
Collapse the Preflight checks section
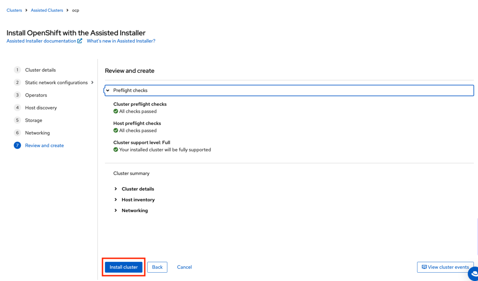tap(289, 90)
